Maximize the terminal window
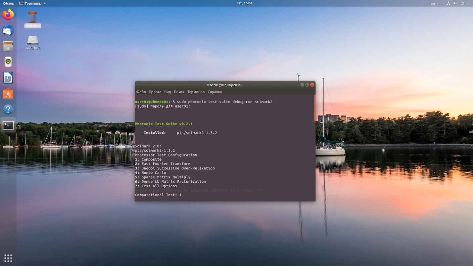Screen dimensions: 473x266 tap(307, 85)
